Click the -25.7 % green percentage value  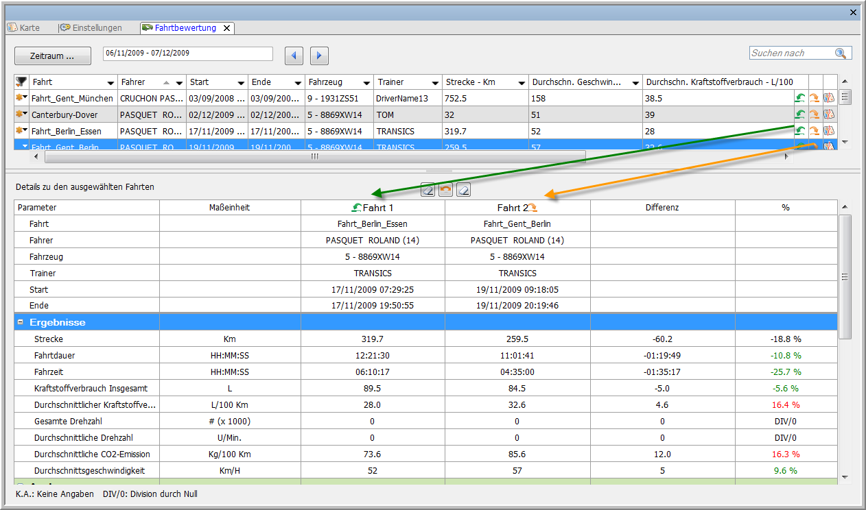(786, 372)
